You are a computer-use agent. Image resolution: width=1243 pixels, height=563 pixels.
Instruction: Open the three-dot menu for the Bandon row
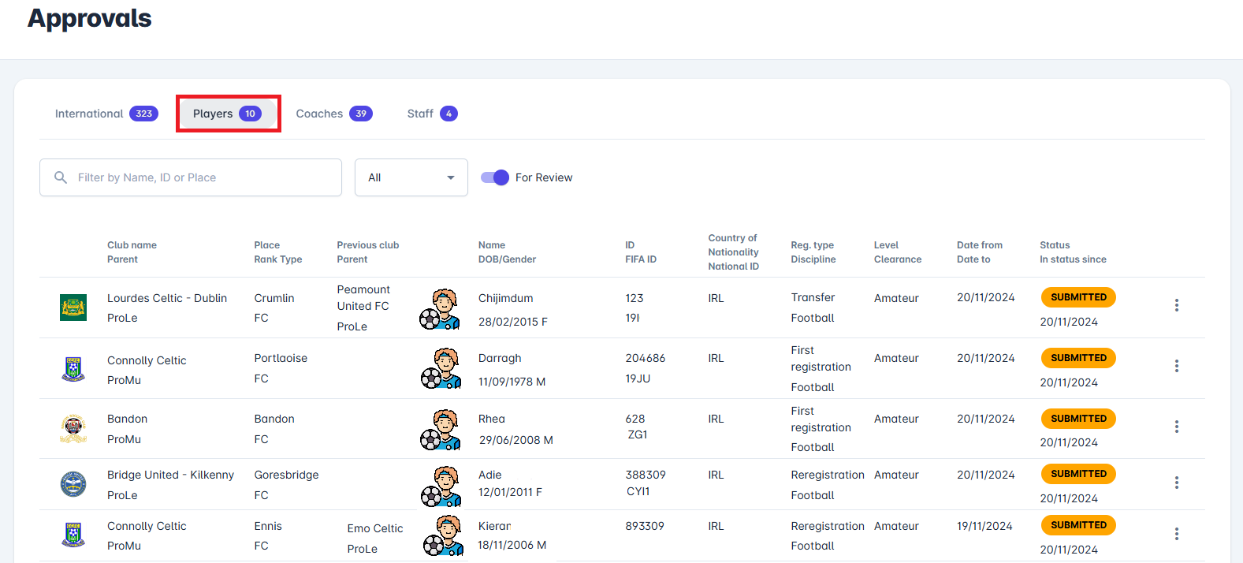coord(1176,427)
